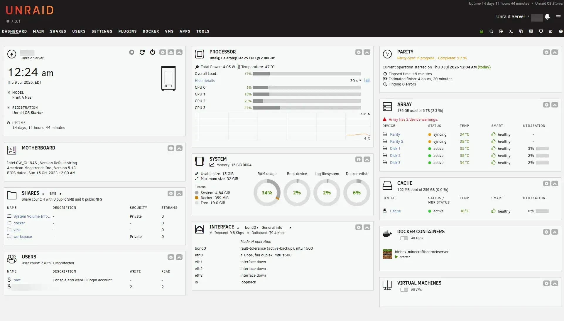Open the feedback speech-bubble icon
The width and height of the screenshot is (564, 321).
[531, 31]
